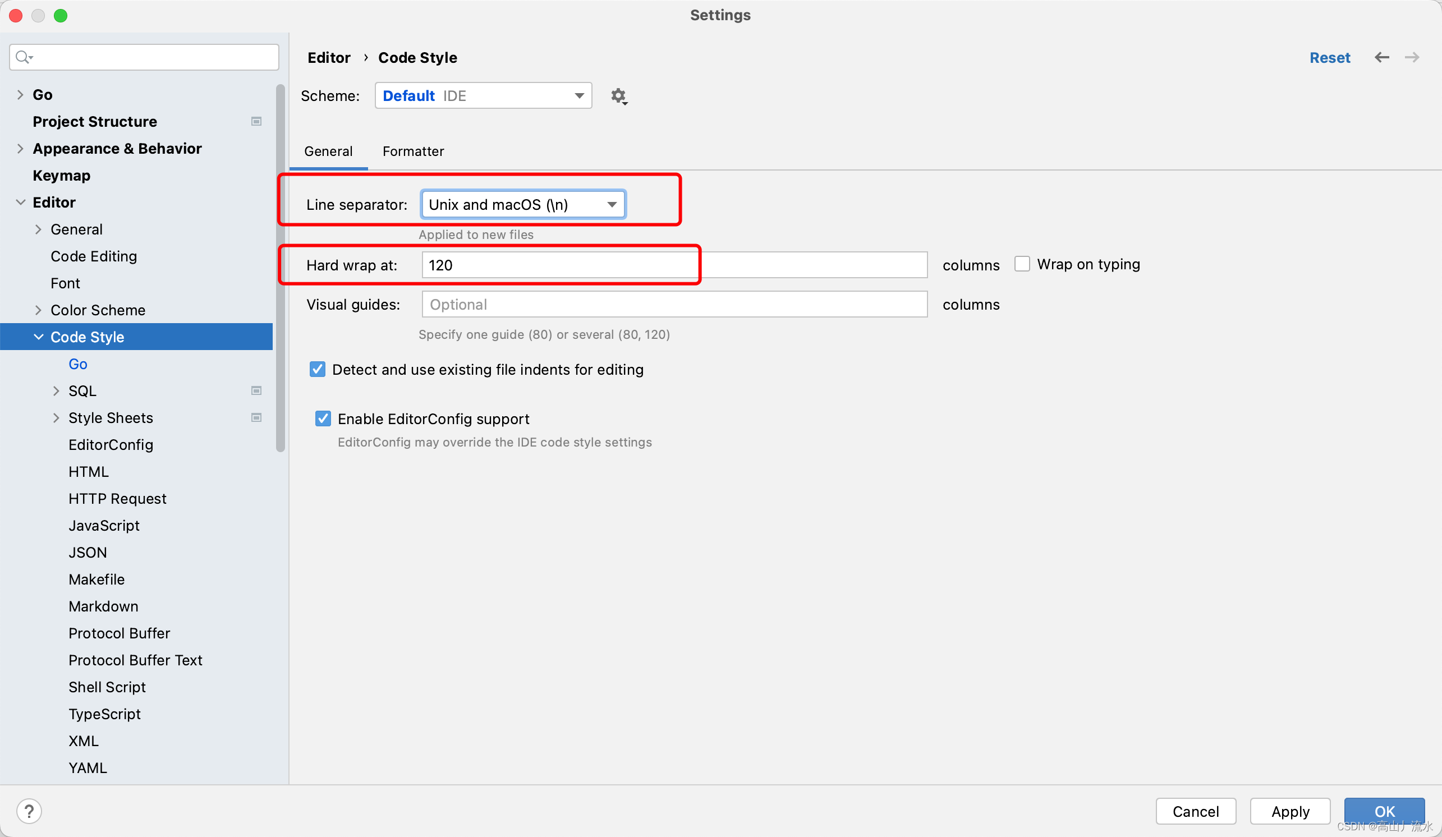Switch to the Formatter tab
The width and height of the screenshot is (1442, 837).
click(412, 151)
